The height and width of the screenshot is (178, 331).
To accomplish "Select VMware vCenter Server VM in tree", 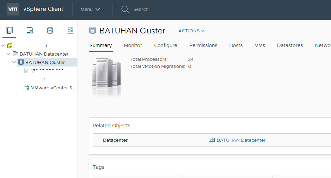I will (53, 88).
